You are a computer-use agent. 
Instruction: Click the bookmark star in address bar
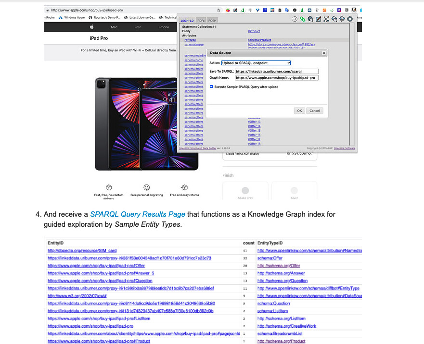tap(218, 10)
